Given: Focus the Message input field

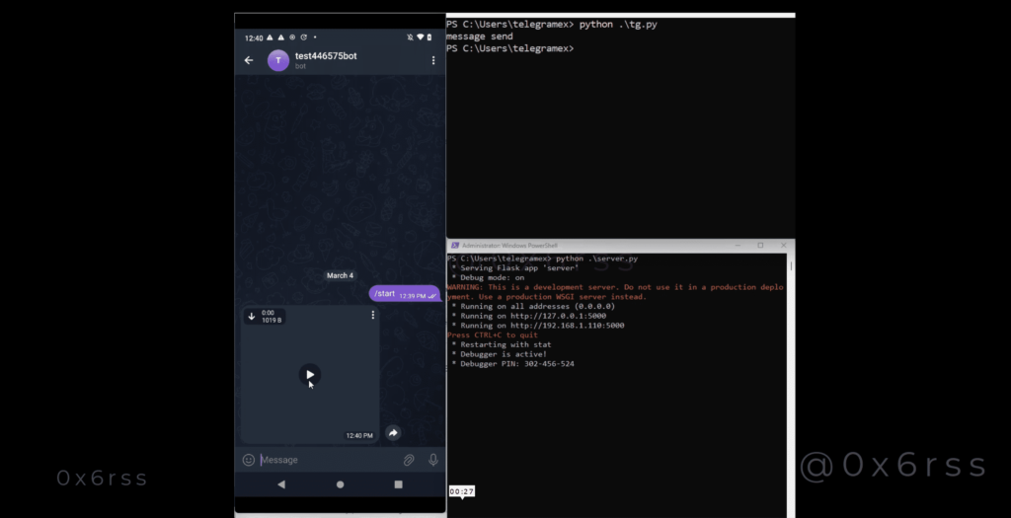Looking at the screenshot, I should (329, 460).
